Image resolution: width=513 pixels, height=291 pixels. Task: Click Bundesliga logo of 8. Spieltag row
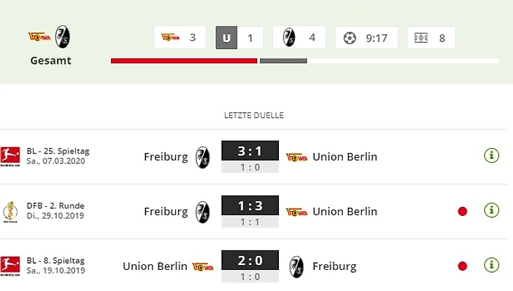8,265
